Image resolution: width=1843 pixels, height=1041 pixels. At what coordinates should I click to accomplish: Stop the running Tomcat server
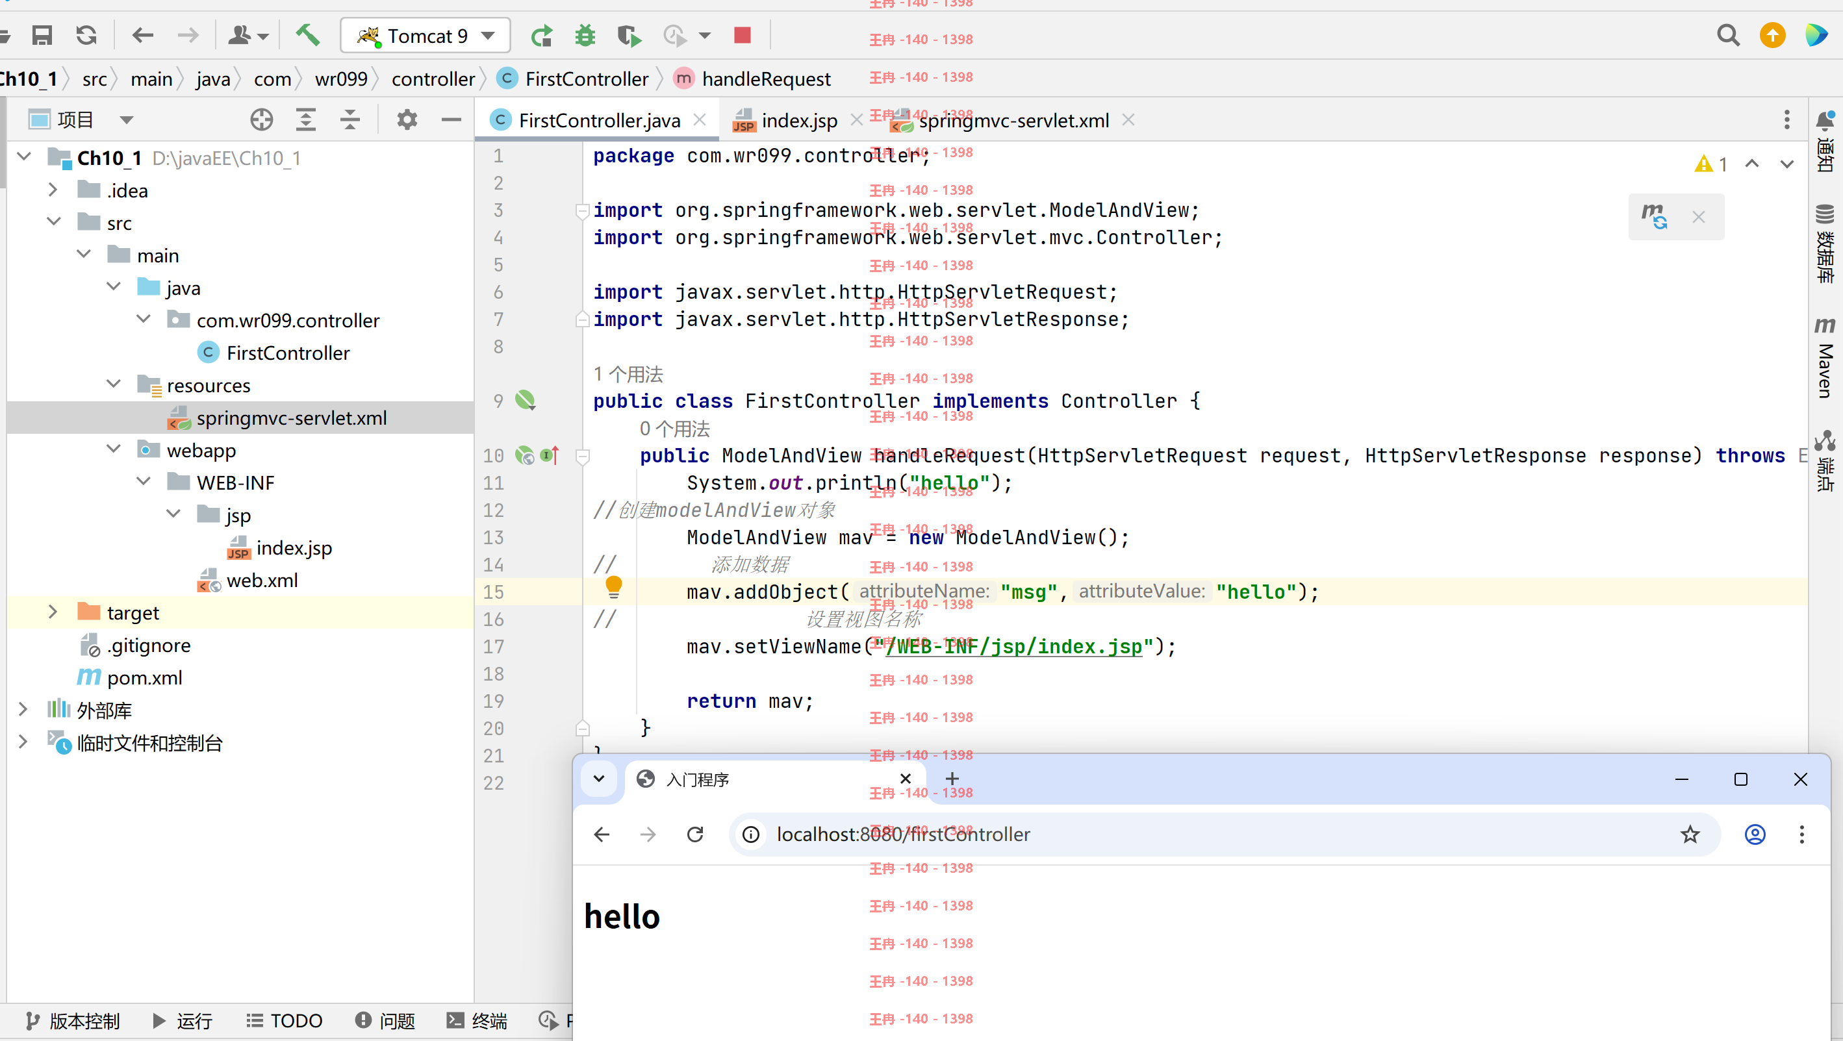click(742, 35)
